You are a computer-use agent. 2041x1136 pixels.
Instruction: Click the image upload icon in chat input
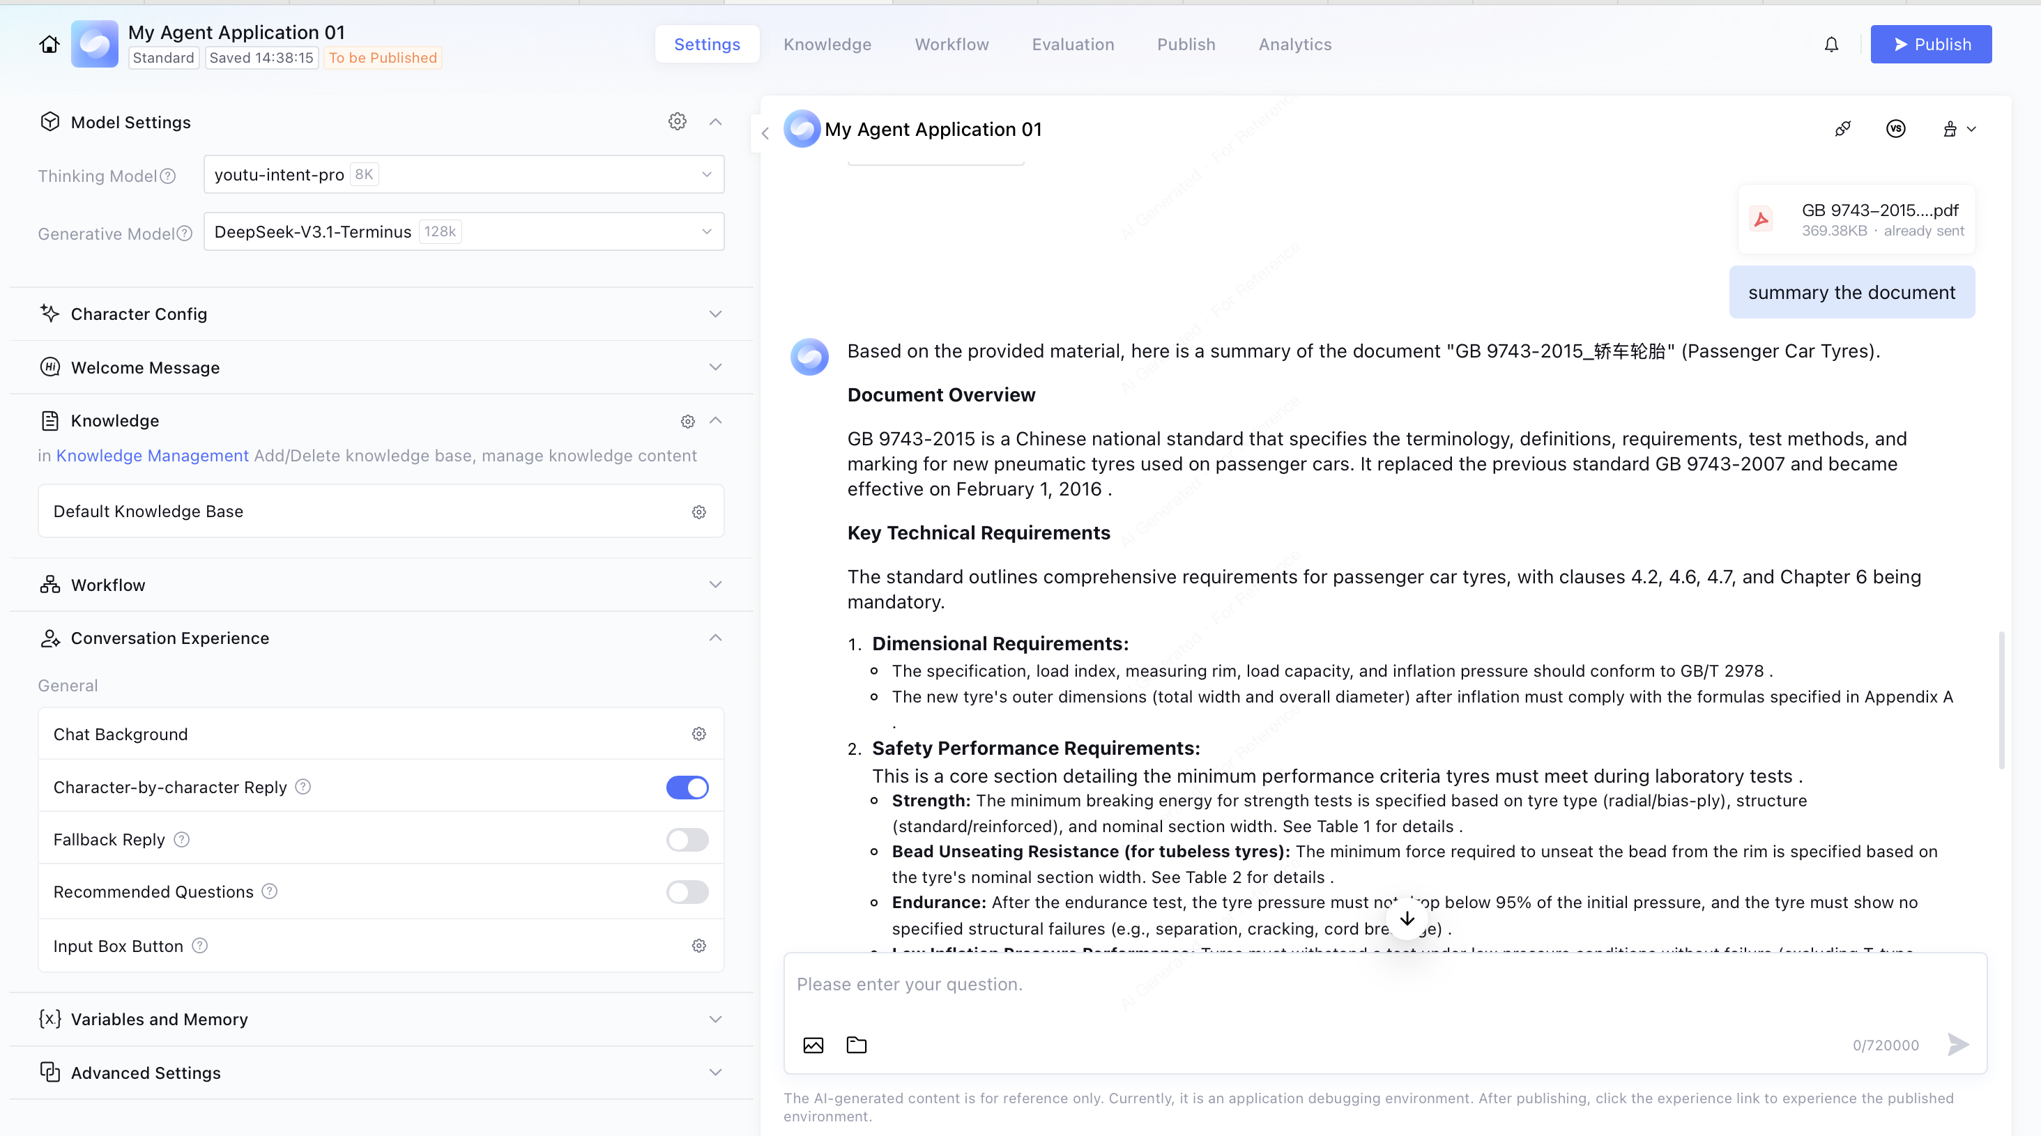pyautogui.click(x=813, y=1045)
